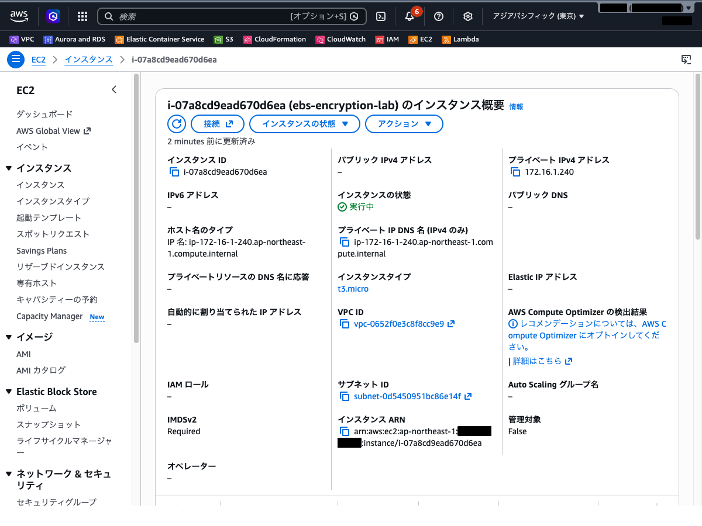Open インスタンスタイプ in sidebar
This screenshot has height=526, width=702.
[53, 201]
